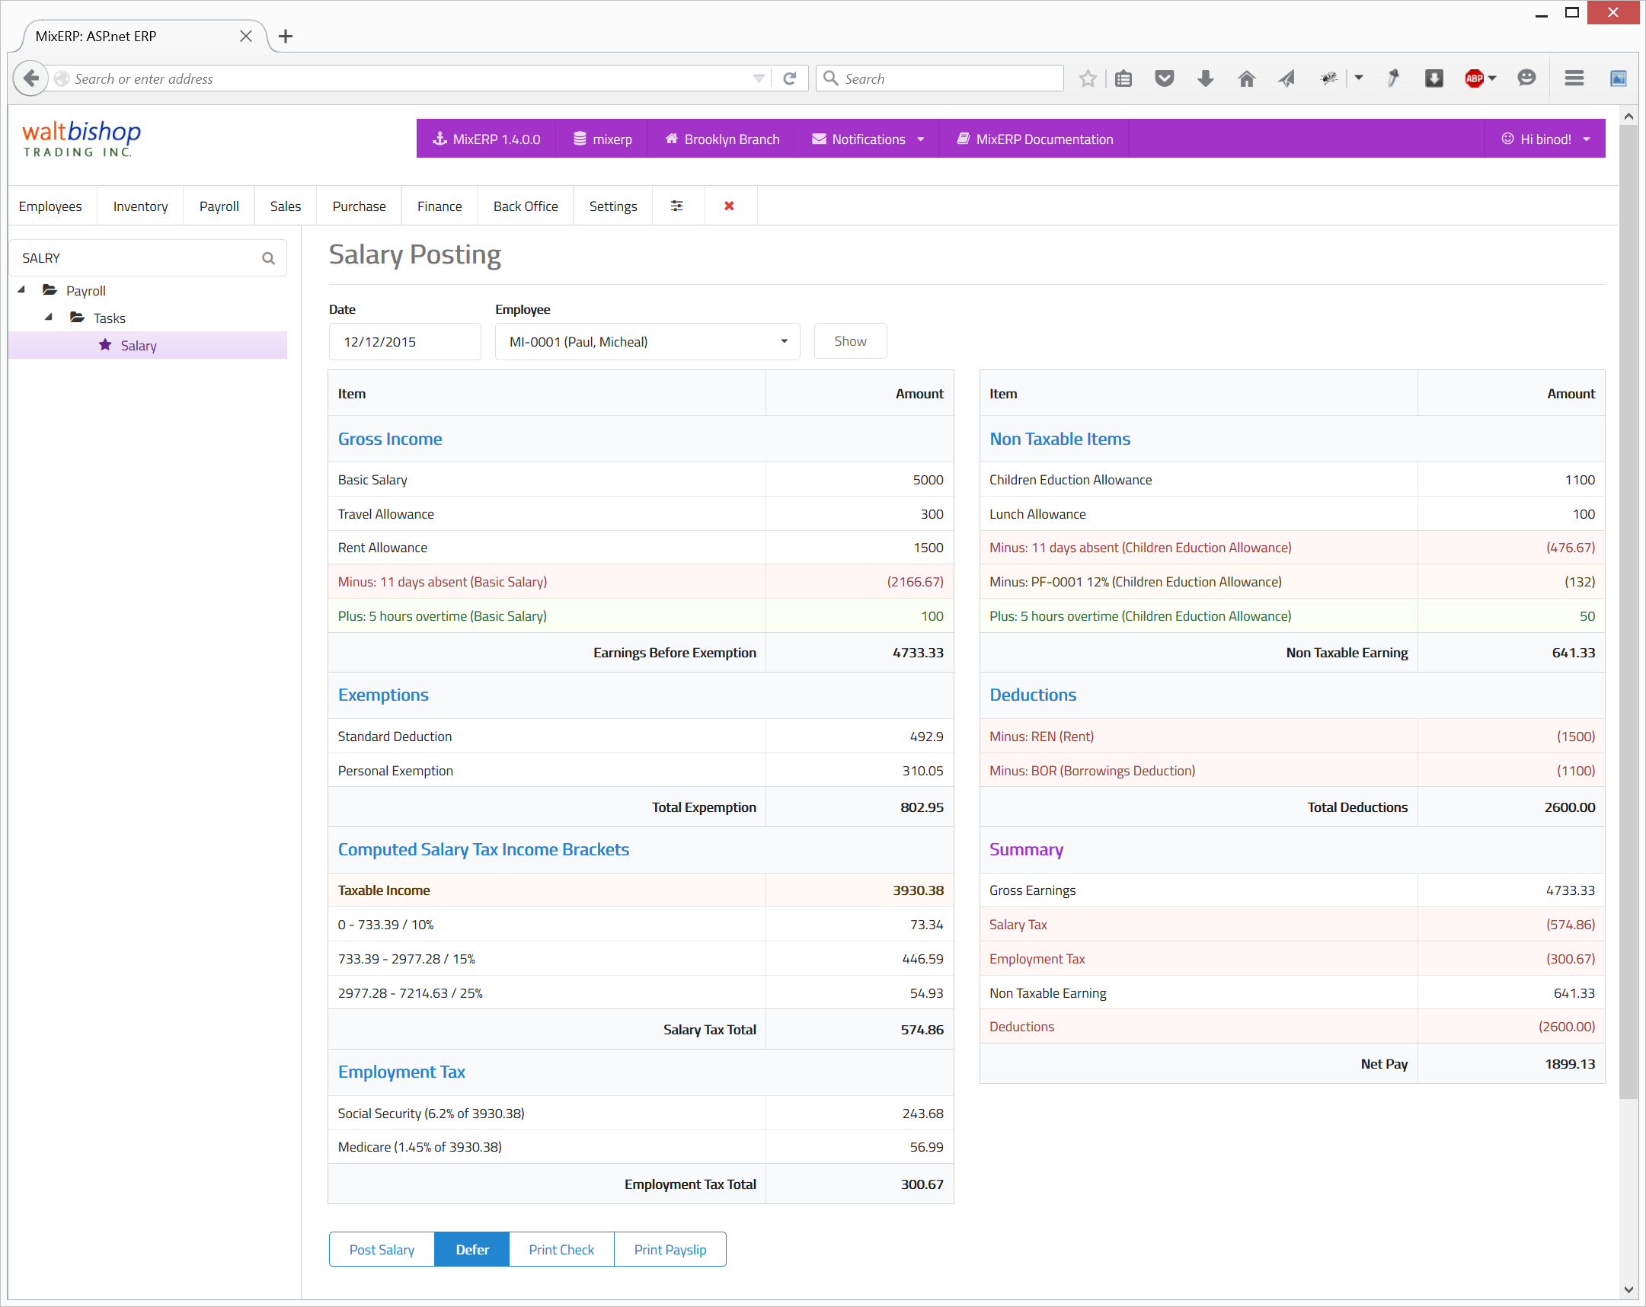The height and width of the screenshot is (1307, 1646).
Task: Open the Back Office menu
Action: [526, 206]
